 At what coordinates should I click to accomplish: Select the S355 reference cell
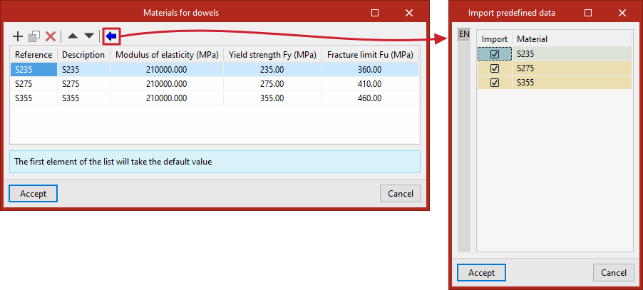point(34,98)
